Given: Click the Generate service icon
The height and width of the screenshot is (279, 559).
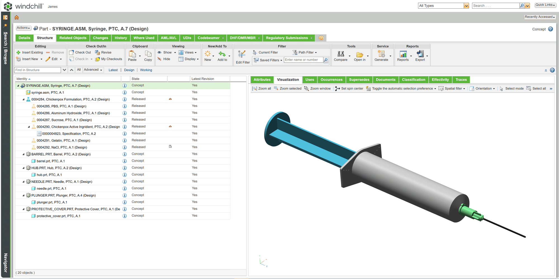Looking at the screenshot, I should click(x=381, y=54).
